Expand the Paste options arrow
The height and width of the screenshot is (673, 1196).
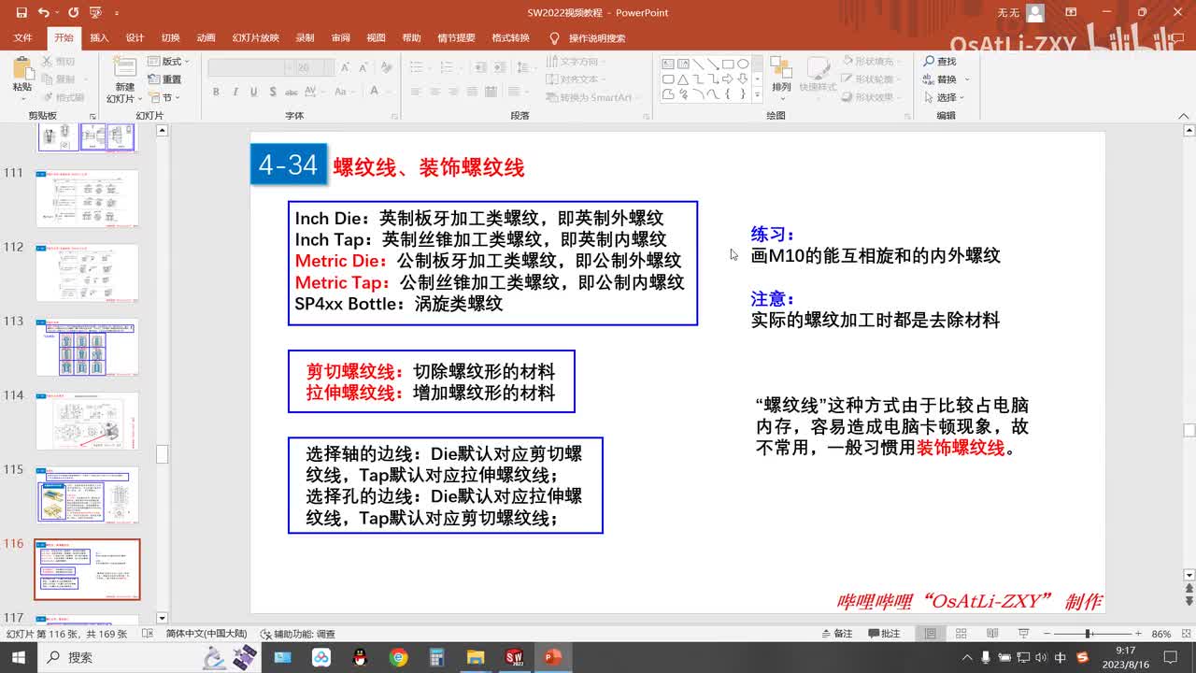(x=21, y=98)
